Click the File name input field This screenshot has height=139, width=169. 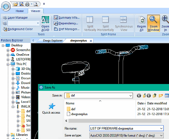click(x=127, y=128)
